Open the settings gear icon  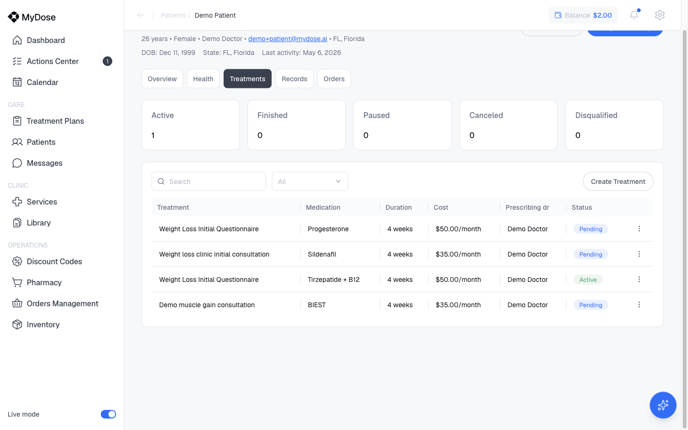pos(660,15)
